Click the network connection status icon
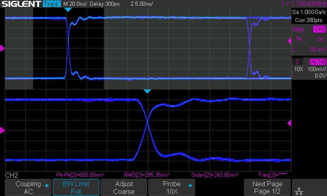 coord(299,191)
